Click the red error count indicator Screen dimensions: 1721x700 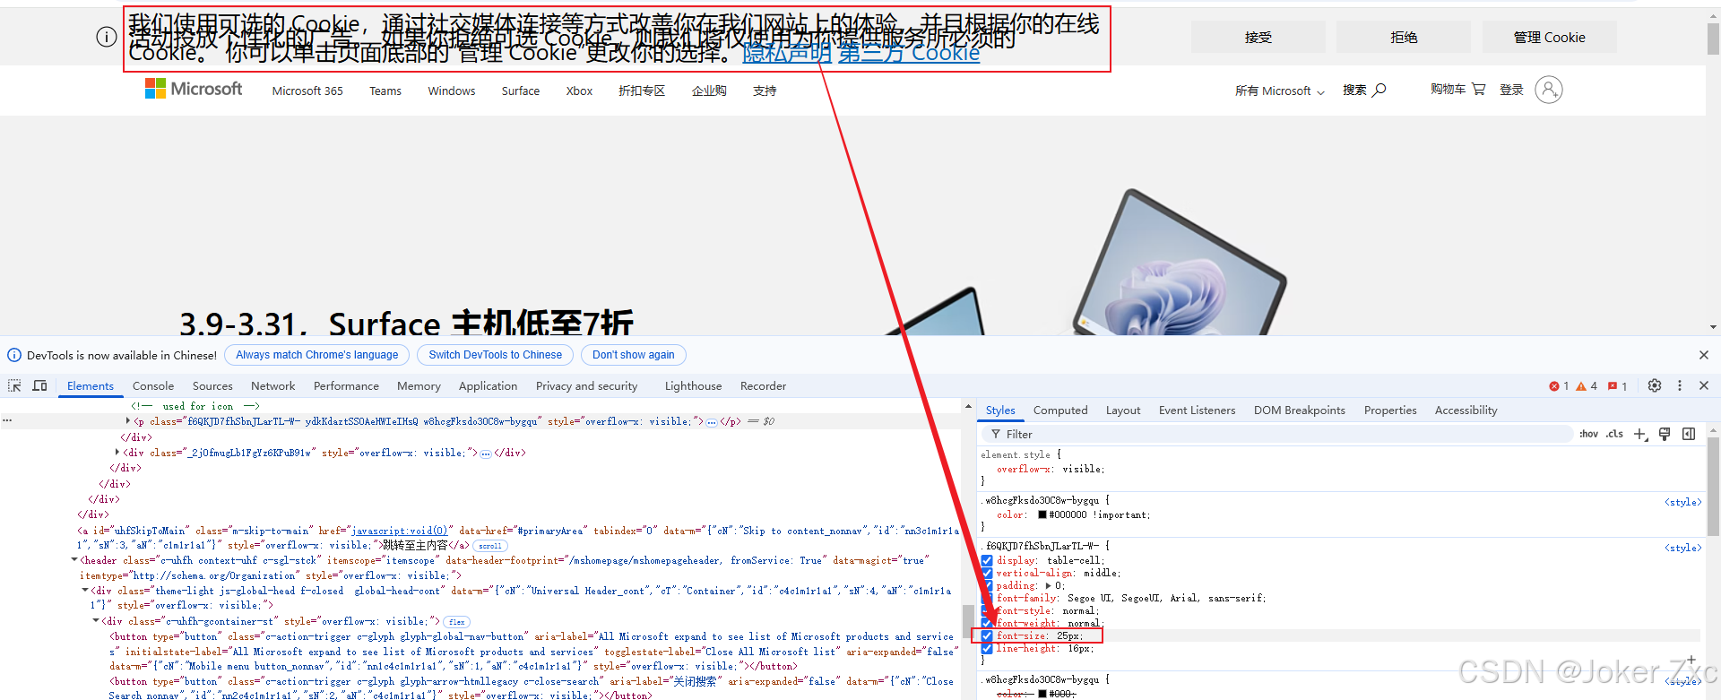[1559, 386]
